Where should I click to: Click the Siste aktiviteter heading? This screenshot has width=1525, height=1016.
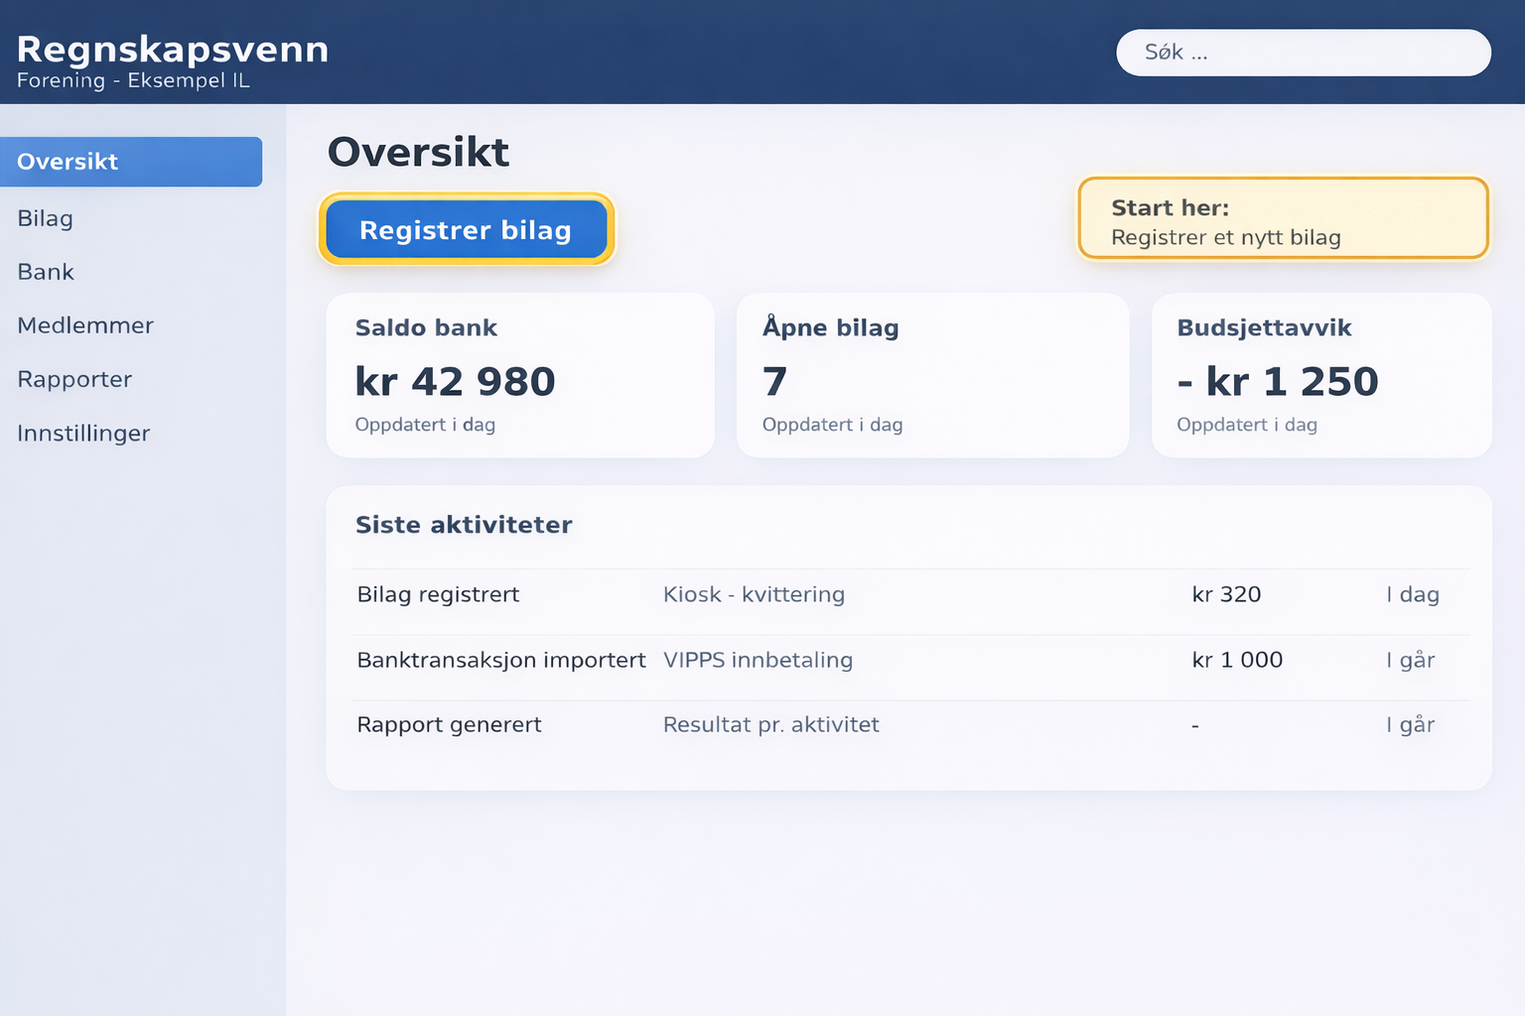pos(464,525)
